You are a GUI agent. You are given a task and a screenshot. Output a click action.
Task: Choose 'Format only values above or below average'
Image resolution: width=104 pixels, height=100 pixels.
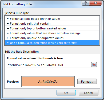pyautogui.click(x=52, y=33)
